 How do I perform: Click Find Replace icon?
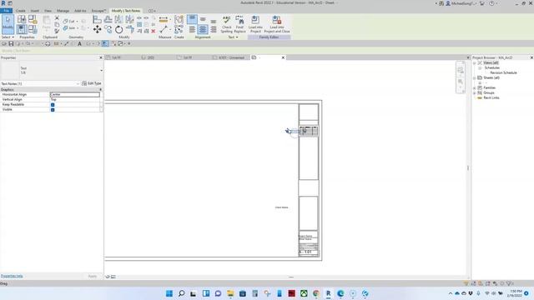click(239, 24)
